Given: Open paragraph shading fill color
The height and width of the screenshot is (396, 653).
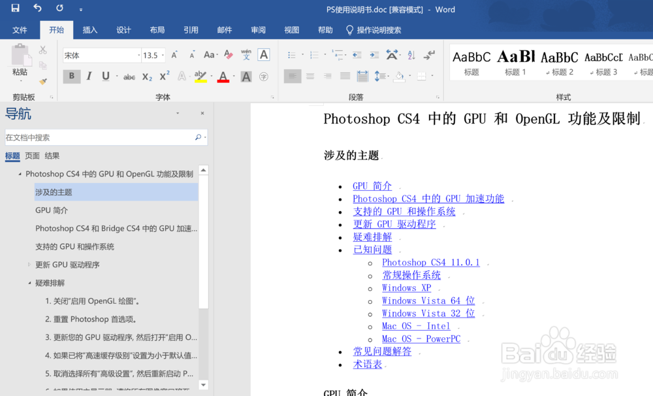Looking at the screenshot, I should 399,76.
